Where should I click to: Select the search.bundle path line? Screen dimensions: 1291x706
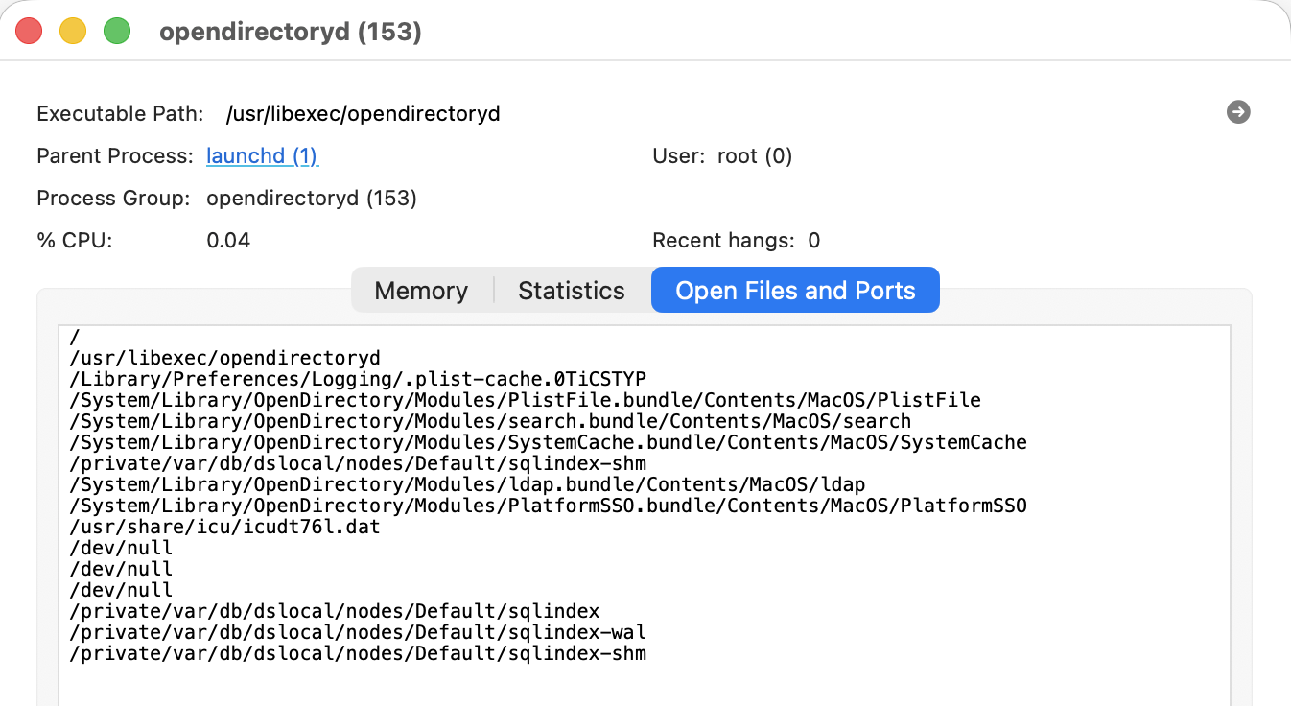[490, 421]
